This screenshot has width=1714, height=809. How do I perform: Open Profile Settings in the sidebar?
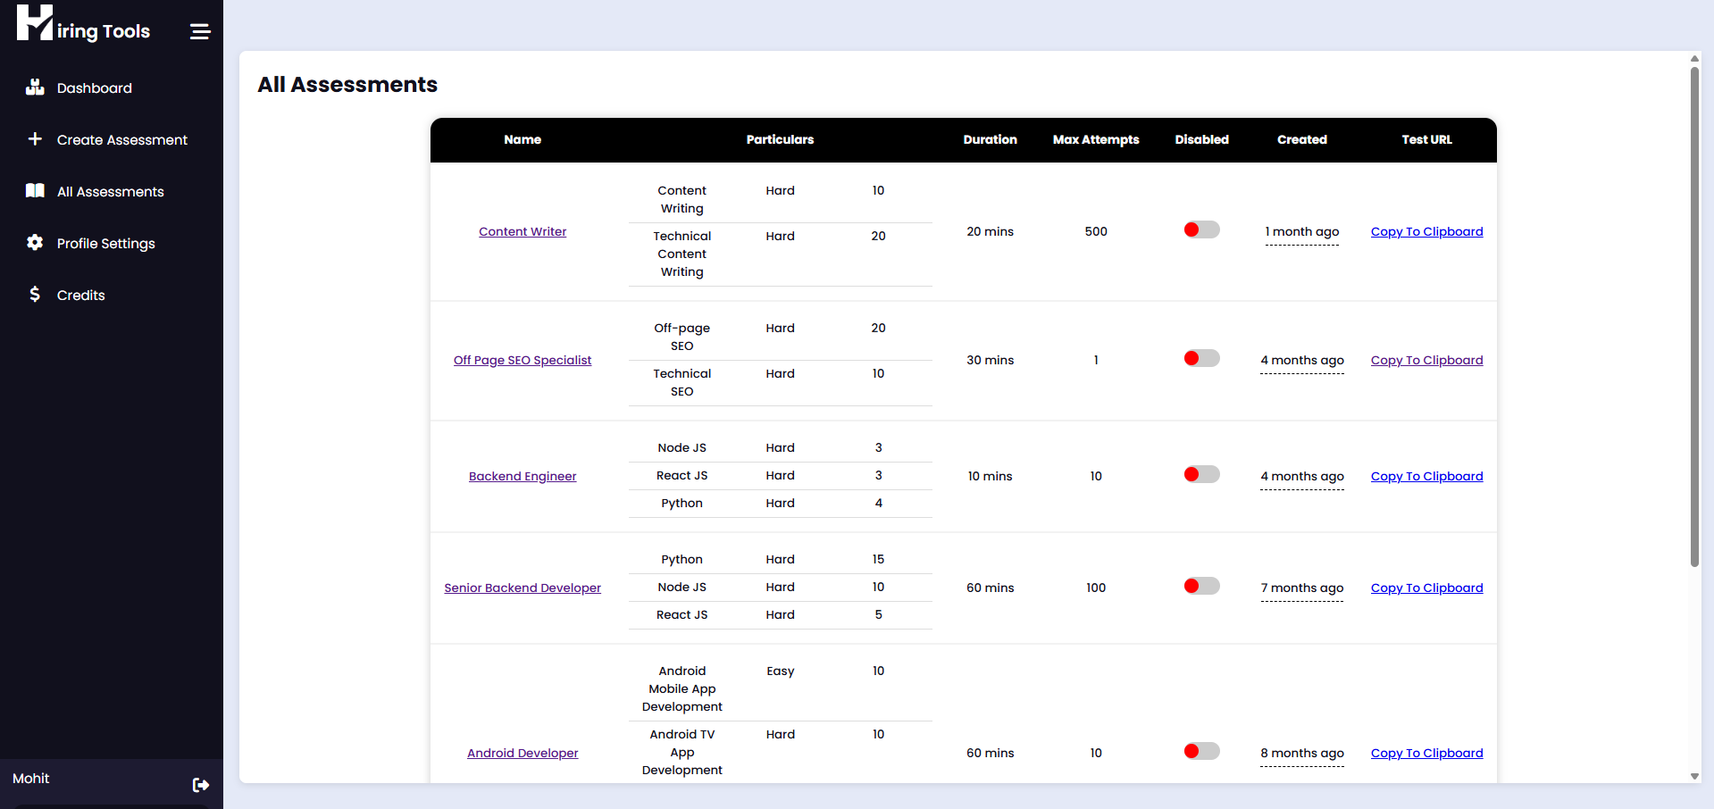click(106, 244)
